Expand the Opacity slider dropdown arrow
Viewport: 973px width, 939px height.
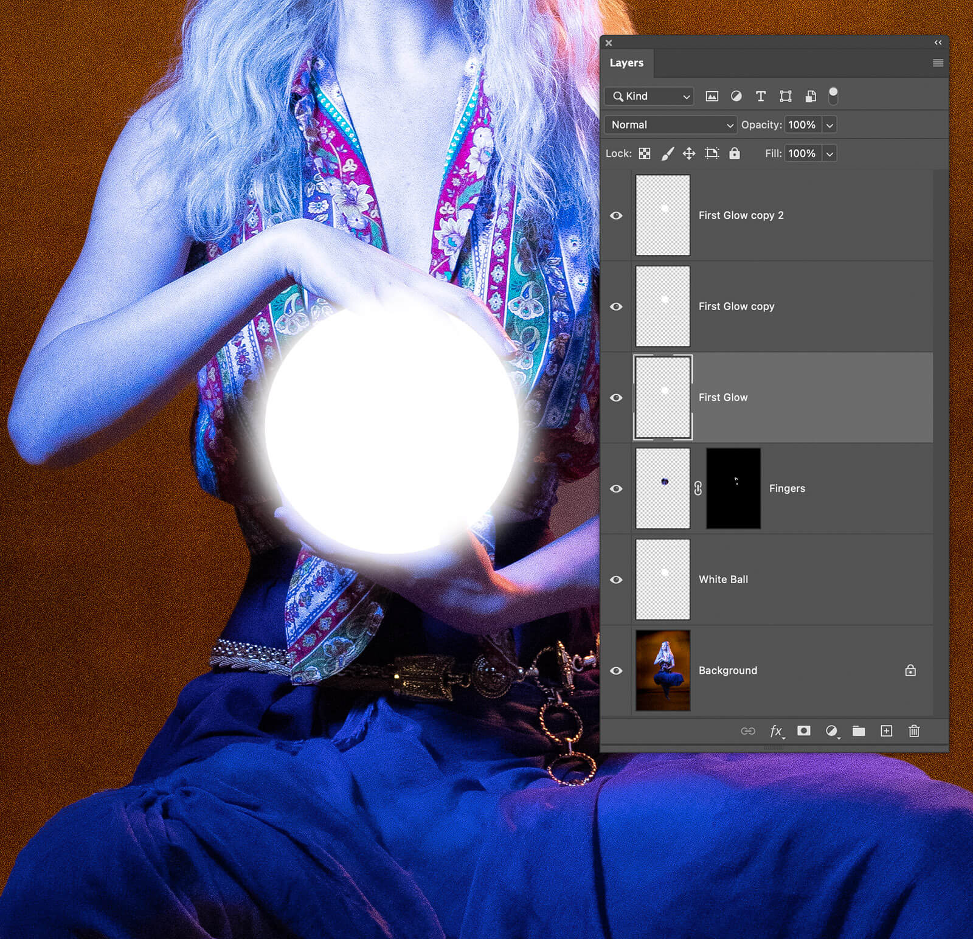(x=829, y=125)
